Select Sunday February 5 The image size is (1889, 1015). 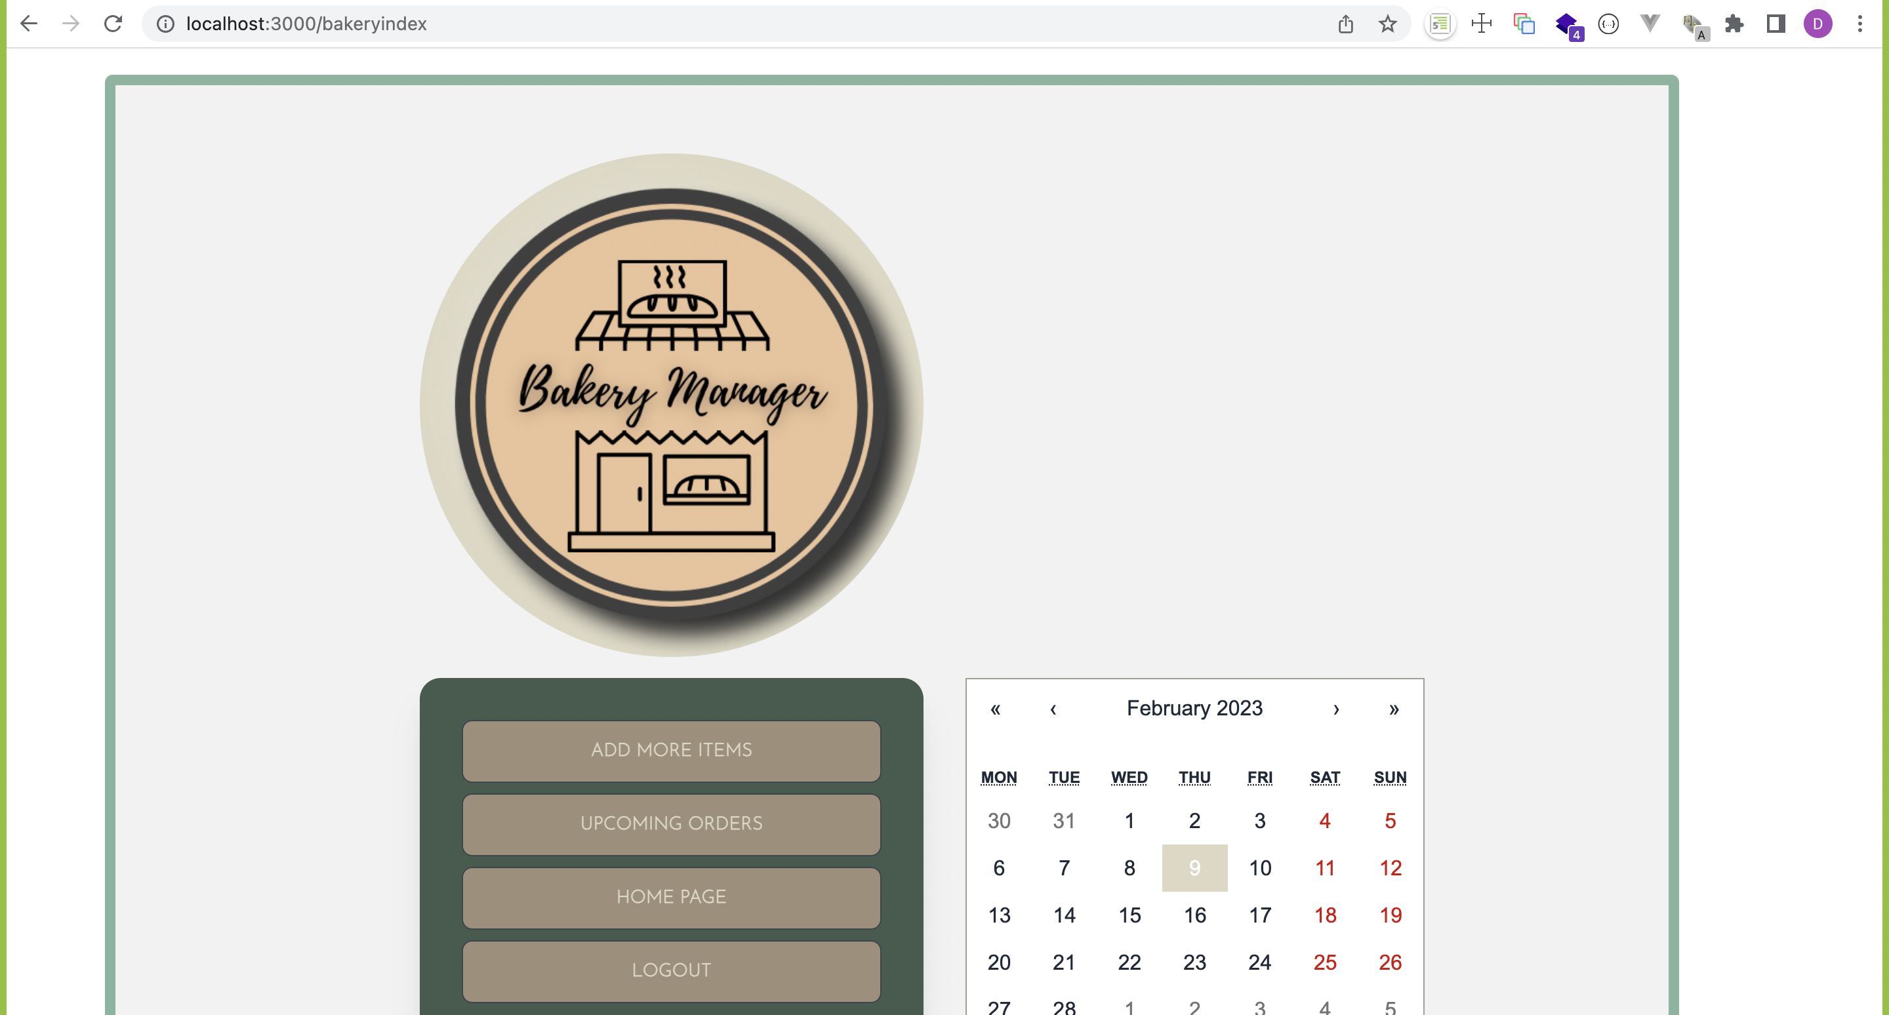coord(1391,821)
